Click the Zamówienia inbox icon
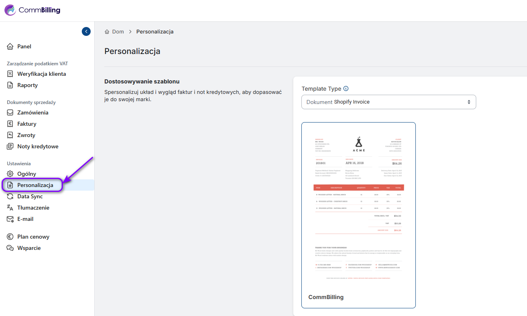Viewport: 527px width, 316px height. tap(10, 112)
